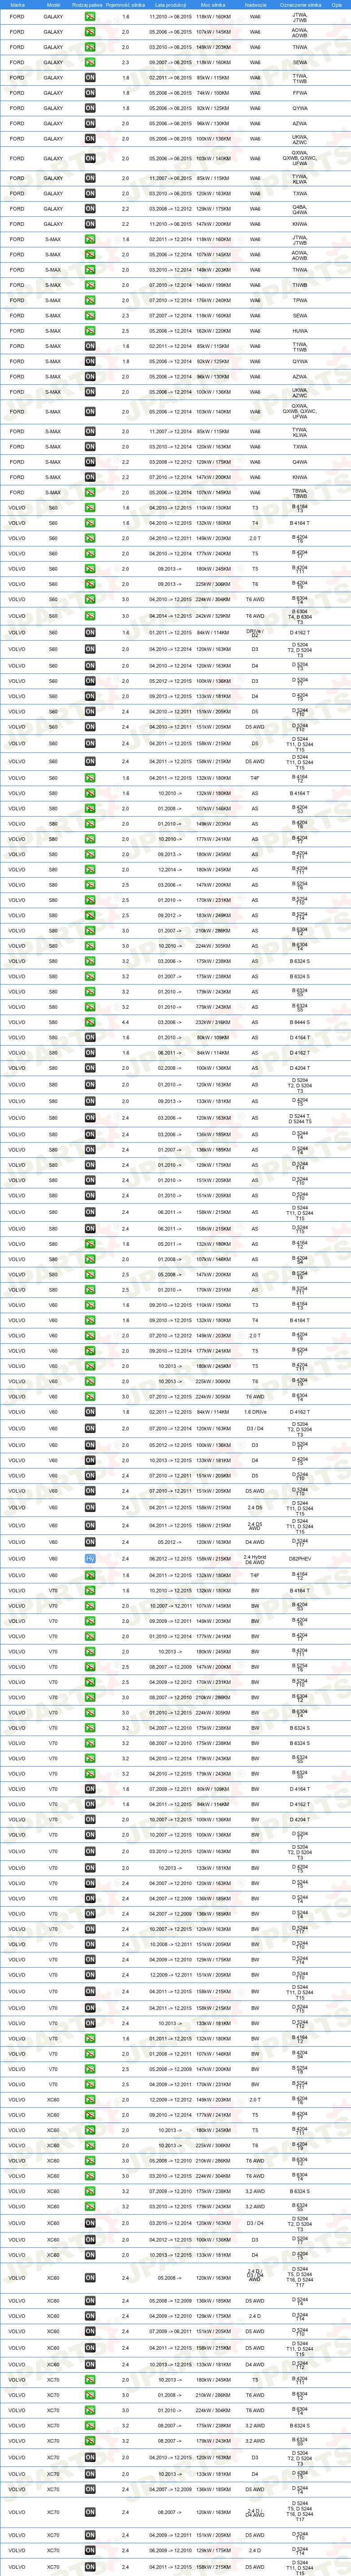Click the petrol icon in S80 4.4 B 8444 S row
Viewport: 351px width, 2576px height.
[90, 1022]
